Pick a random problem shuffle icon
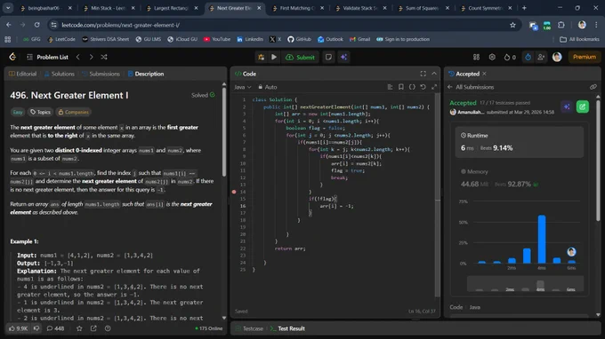 104,57
